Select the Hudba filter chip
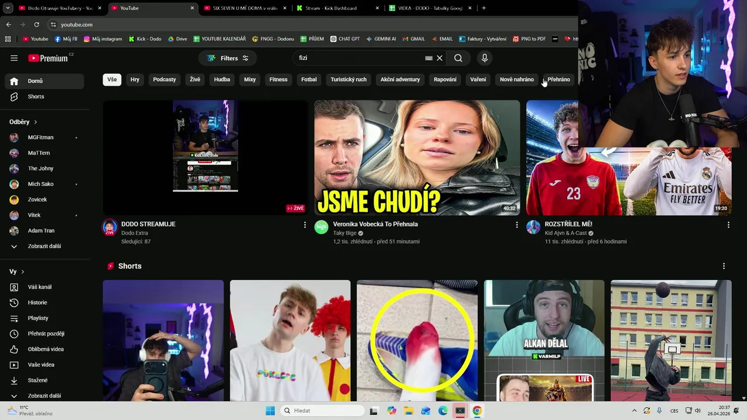This screenshot has height=420, width=747. click(222, 79)
